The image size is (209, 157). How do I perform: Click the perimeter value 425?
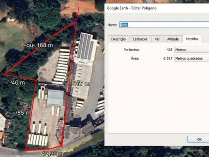pos(169,50)
